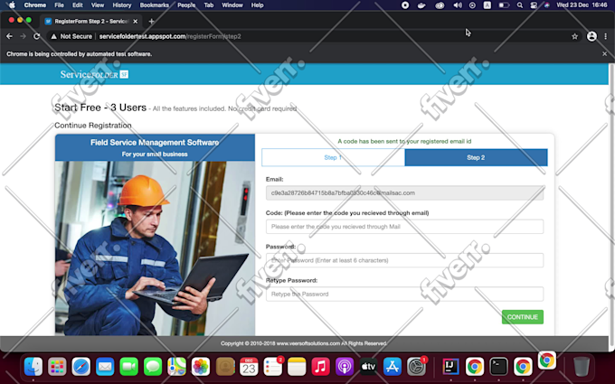The height and width of the screenshot is (384, 615).
Task: Click the address bar URL
Action: [x=170, y=36]
